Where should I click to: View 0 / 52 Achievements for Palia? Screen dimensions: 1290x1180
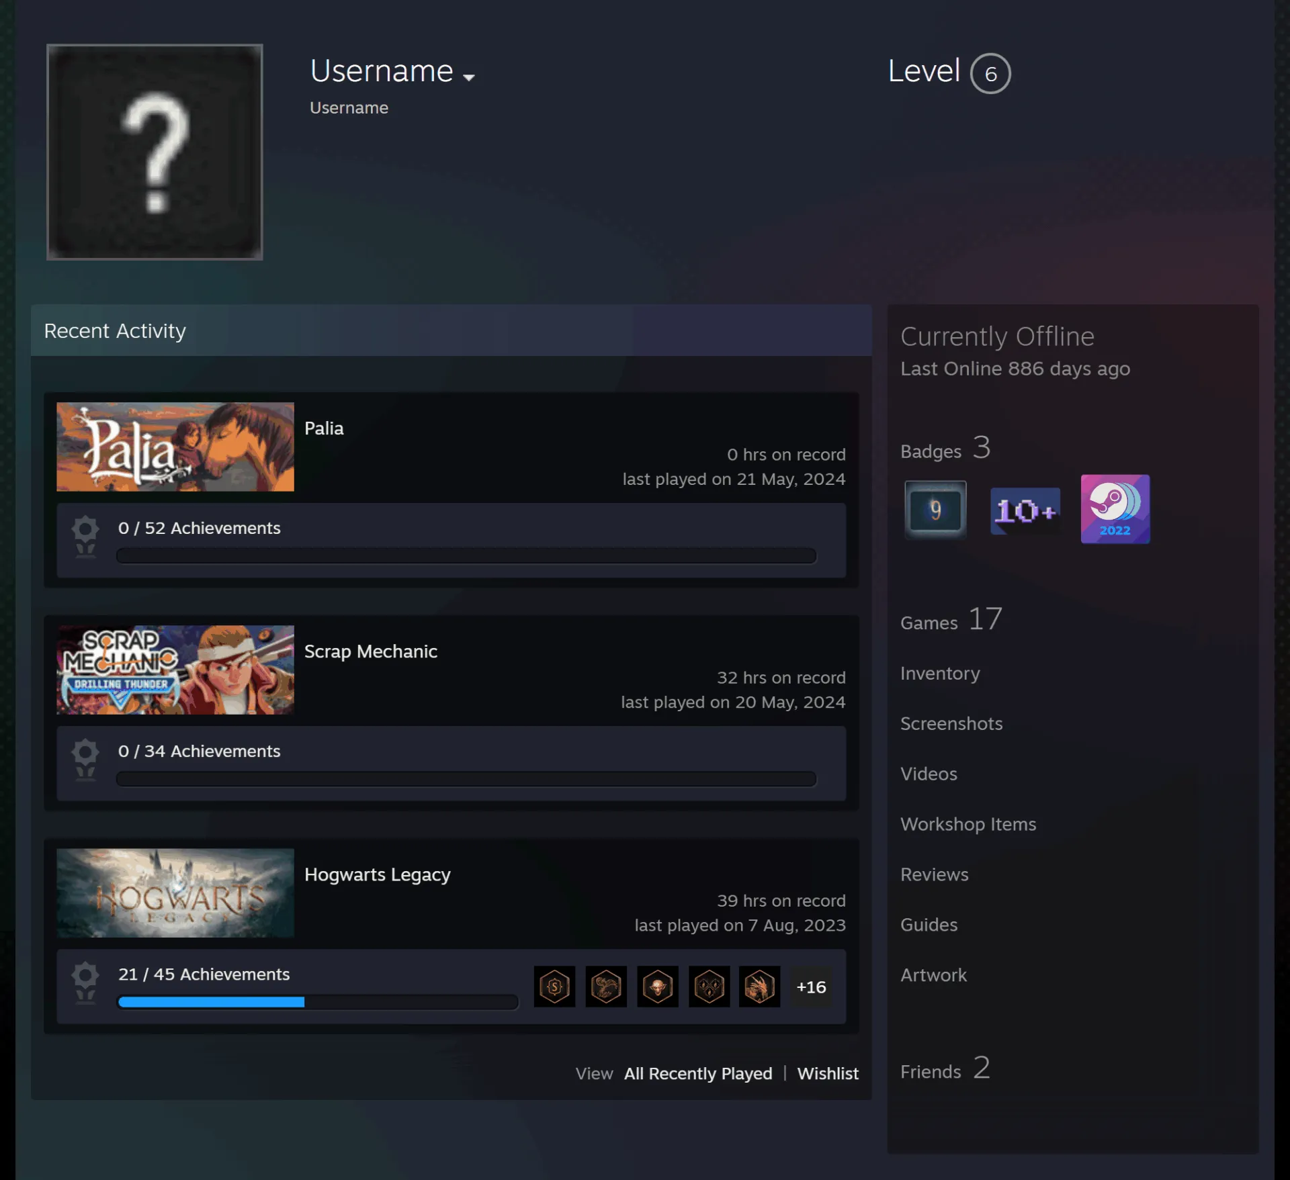(x=200, y=528)
